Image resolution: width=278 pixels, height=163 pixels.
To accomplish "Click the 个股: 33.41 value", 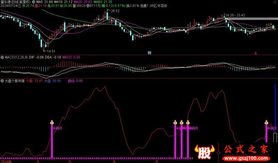I will coord(34,81).
